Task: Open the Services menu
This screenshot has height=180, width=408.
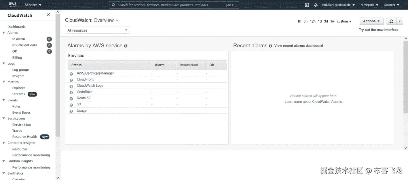Action: [33, 5]
